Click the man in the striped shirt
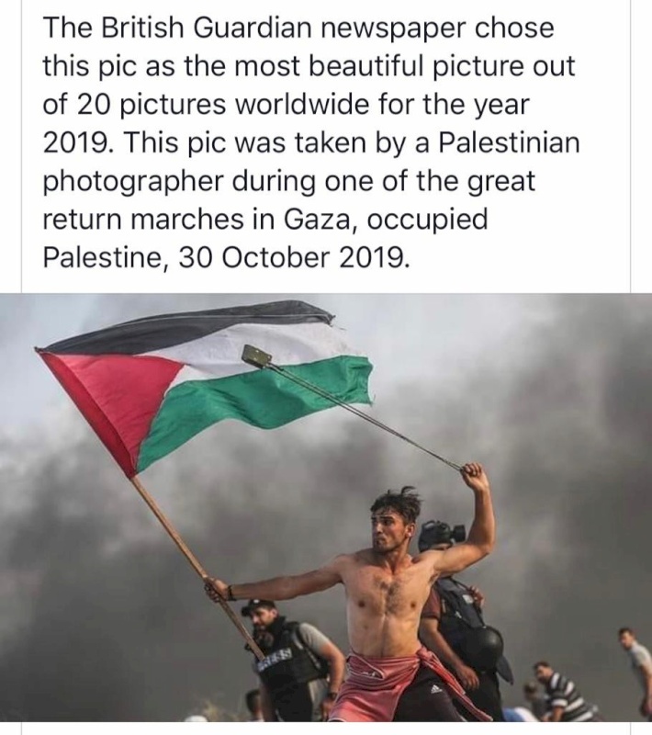Image resolution: width=652 pixels, height=735 pixels. pyautogui.click(x=562, y=692)
